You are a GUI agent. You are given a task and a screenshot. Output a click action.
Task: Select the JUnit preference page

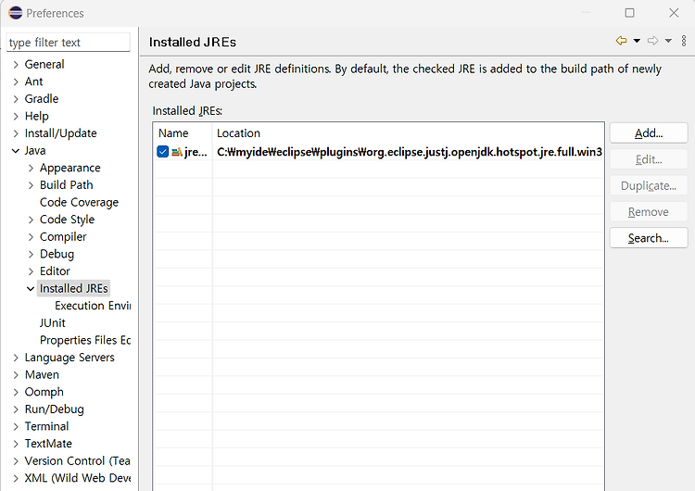tap(52, 323)
